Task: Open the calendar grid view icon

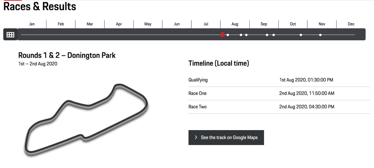Action: tap(10, 34)
